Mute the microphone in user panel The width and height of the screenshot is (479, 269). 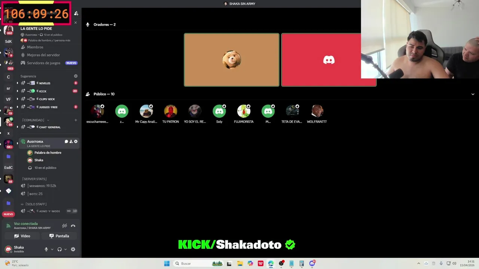[46, 249]
